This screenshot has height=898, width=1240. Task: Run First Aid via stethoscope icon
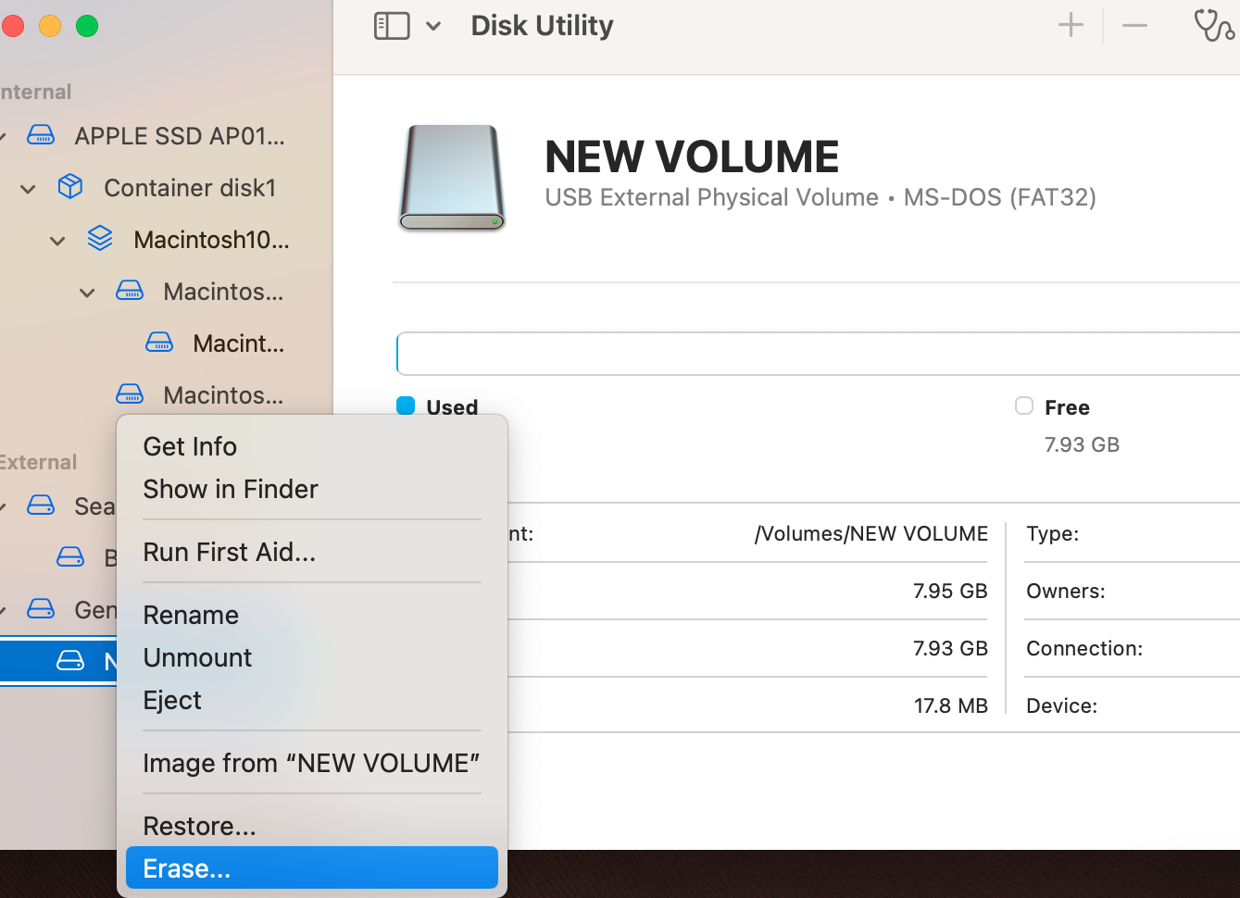click(x=1213, y=25)
